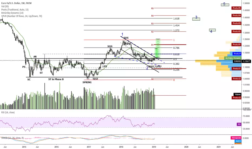Click the purple RSI scale label
Image resolution: width=252 pixels, height=149 pixels.
[x=239, y=124]
